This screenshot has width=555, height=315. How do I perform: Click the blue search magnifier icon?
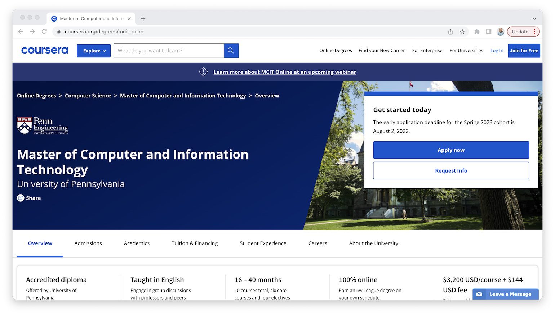point(231,50)
